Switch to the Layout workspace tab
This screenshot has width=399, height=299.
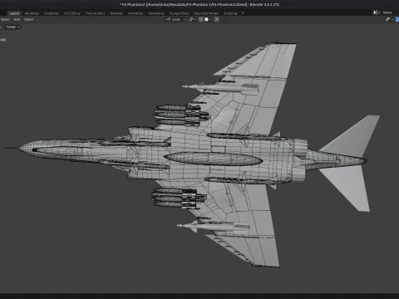point(14,13)
